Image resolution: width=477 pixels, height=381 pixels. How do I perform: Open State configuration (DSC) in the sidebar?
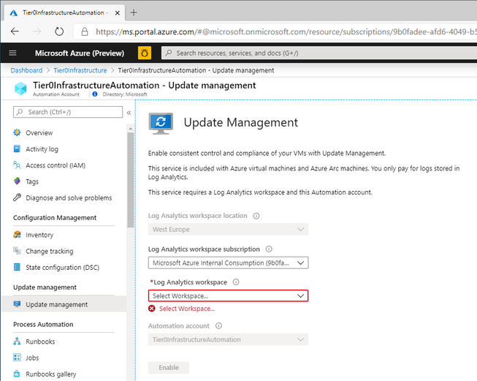click(64, 268)
